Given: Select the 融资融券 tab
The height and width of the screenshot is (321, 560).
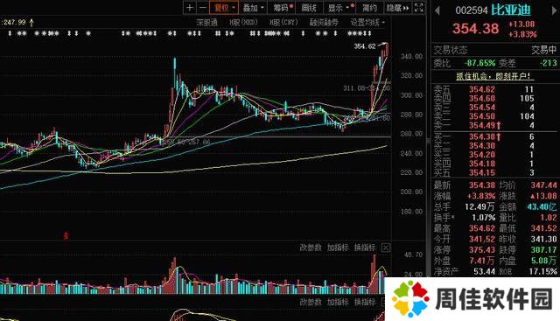Looking at the screenshot, I should point(324,23).
